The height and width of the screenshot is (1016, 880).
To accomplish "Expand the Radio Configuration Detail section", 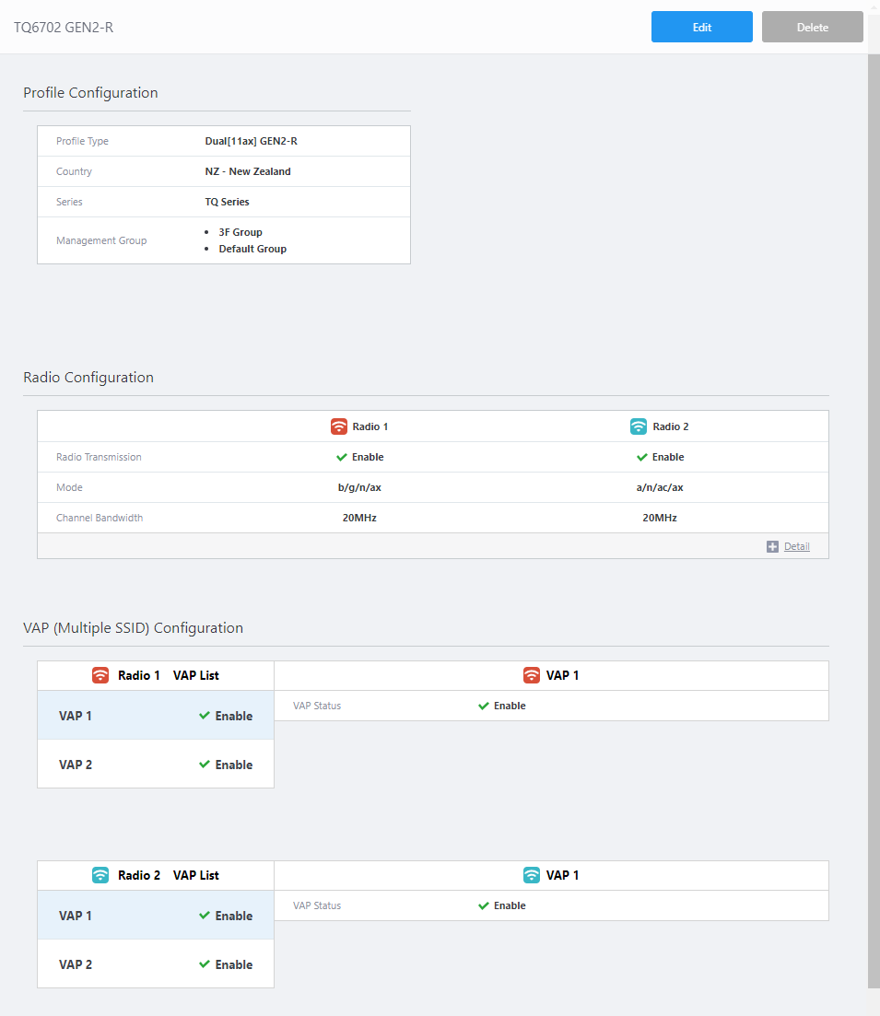I will (x=796, y=546).
